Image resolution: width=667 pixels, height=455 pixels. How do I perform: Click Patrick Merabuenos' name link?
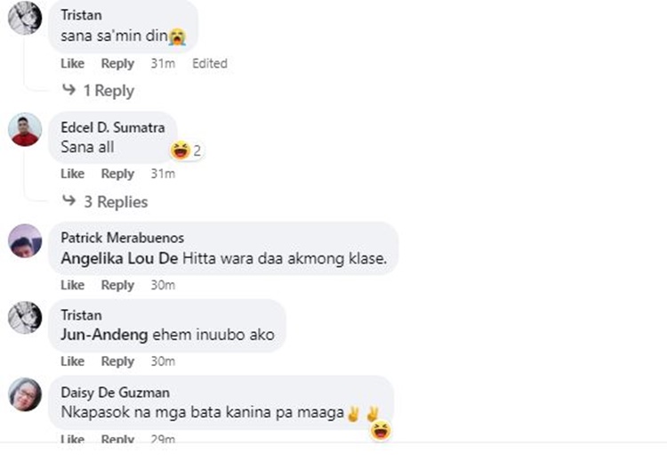(x=122, y=238)
